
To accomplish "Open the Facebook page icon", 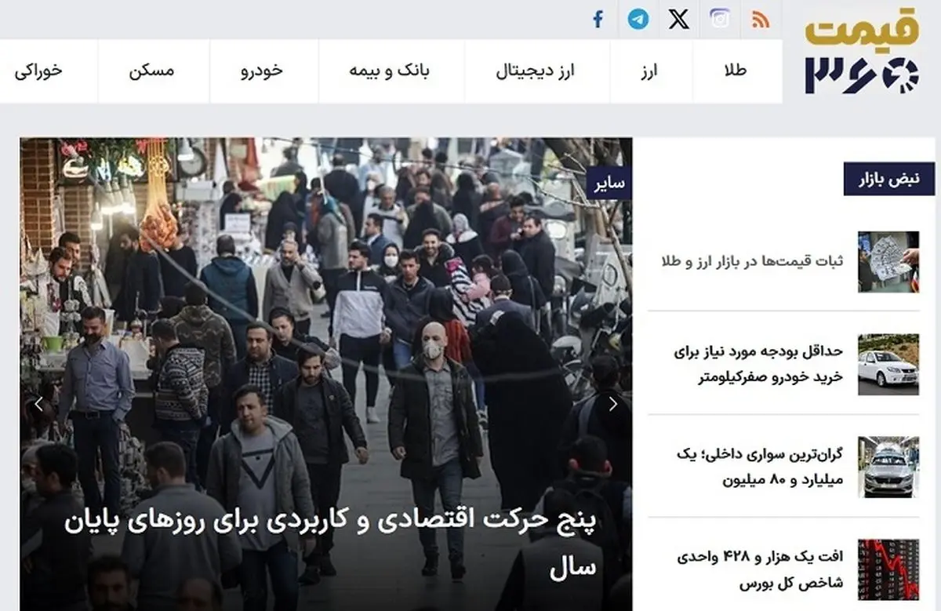I will (x=598, y=19).
